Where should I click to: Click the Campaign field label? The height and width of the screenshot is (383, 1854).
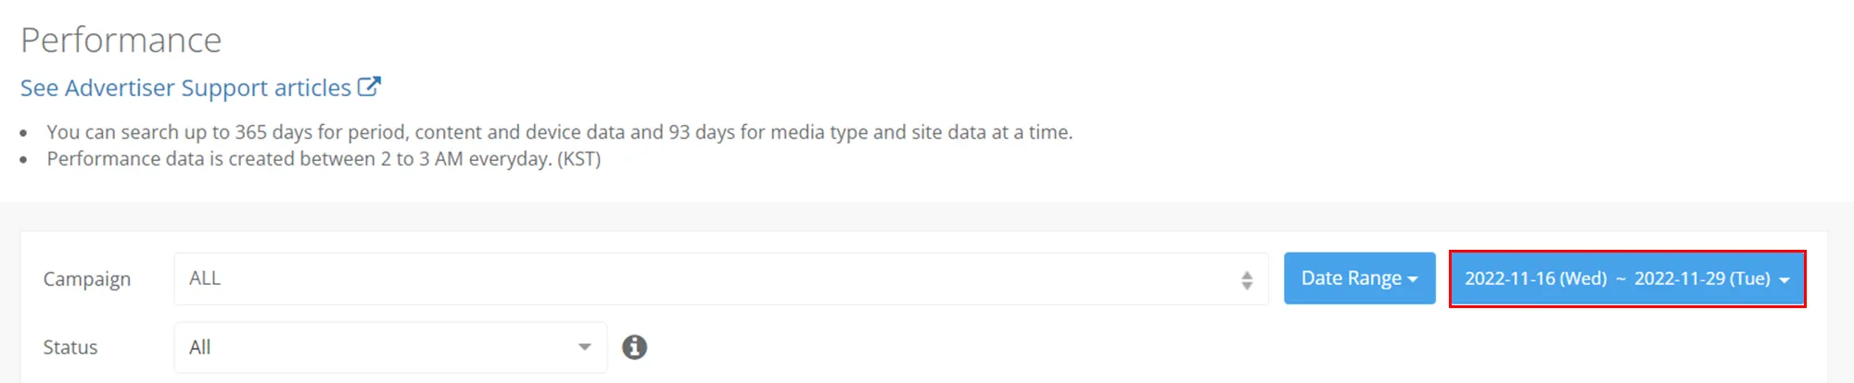tap(87, 278)
